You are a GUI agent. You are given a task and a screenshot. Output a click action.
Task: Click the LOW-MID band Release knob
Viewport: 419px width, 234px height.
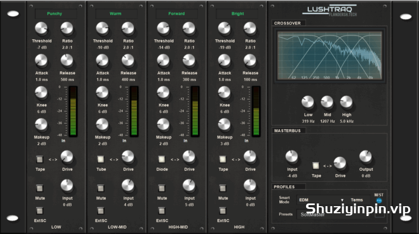click(128, 61)
